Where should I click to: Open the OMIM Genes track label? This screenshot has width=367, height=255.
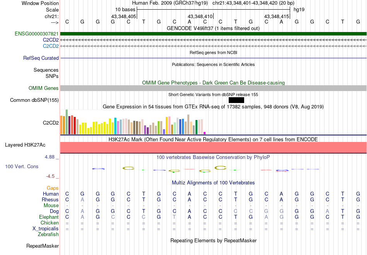point(43,88)
